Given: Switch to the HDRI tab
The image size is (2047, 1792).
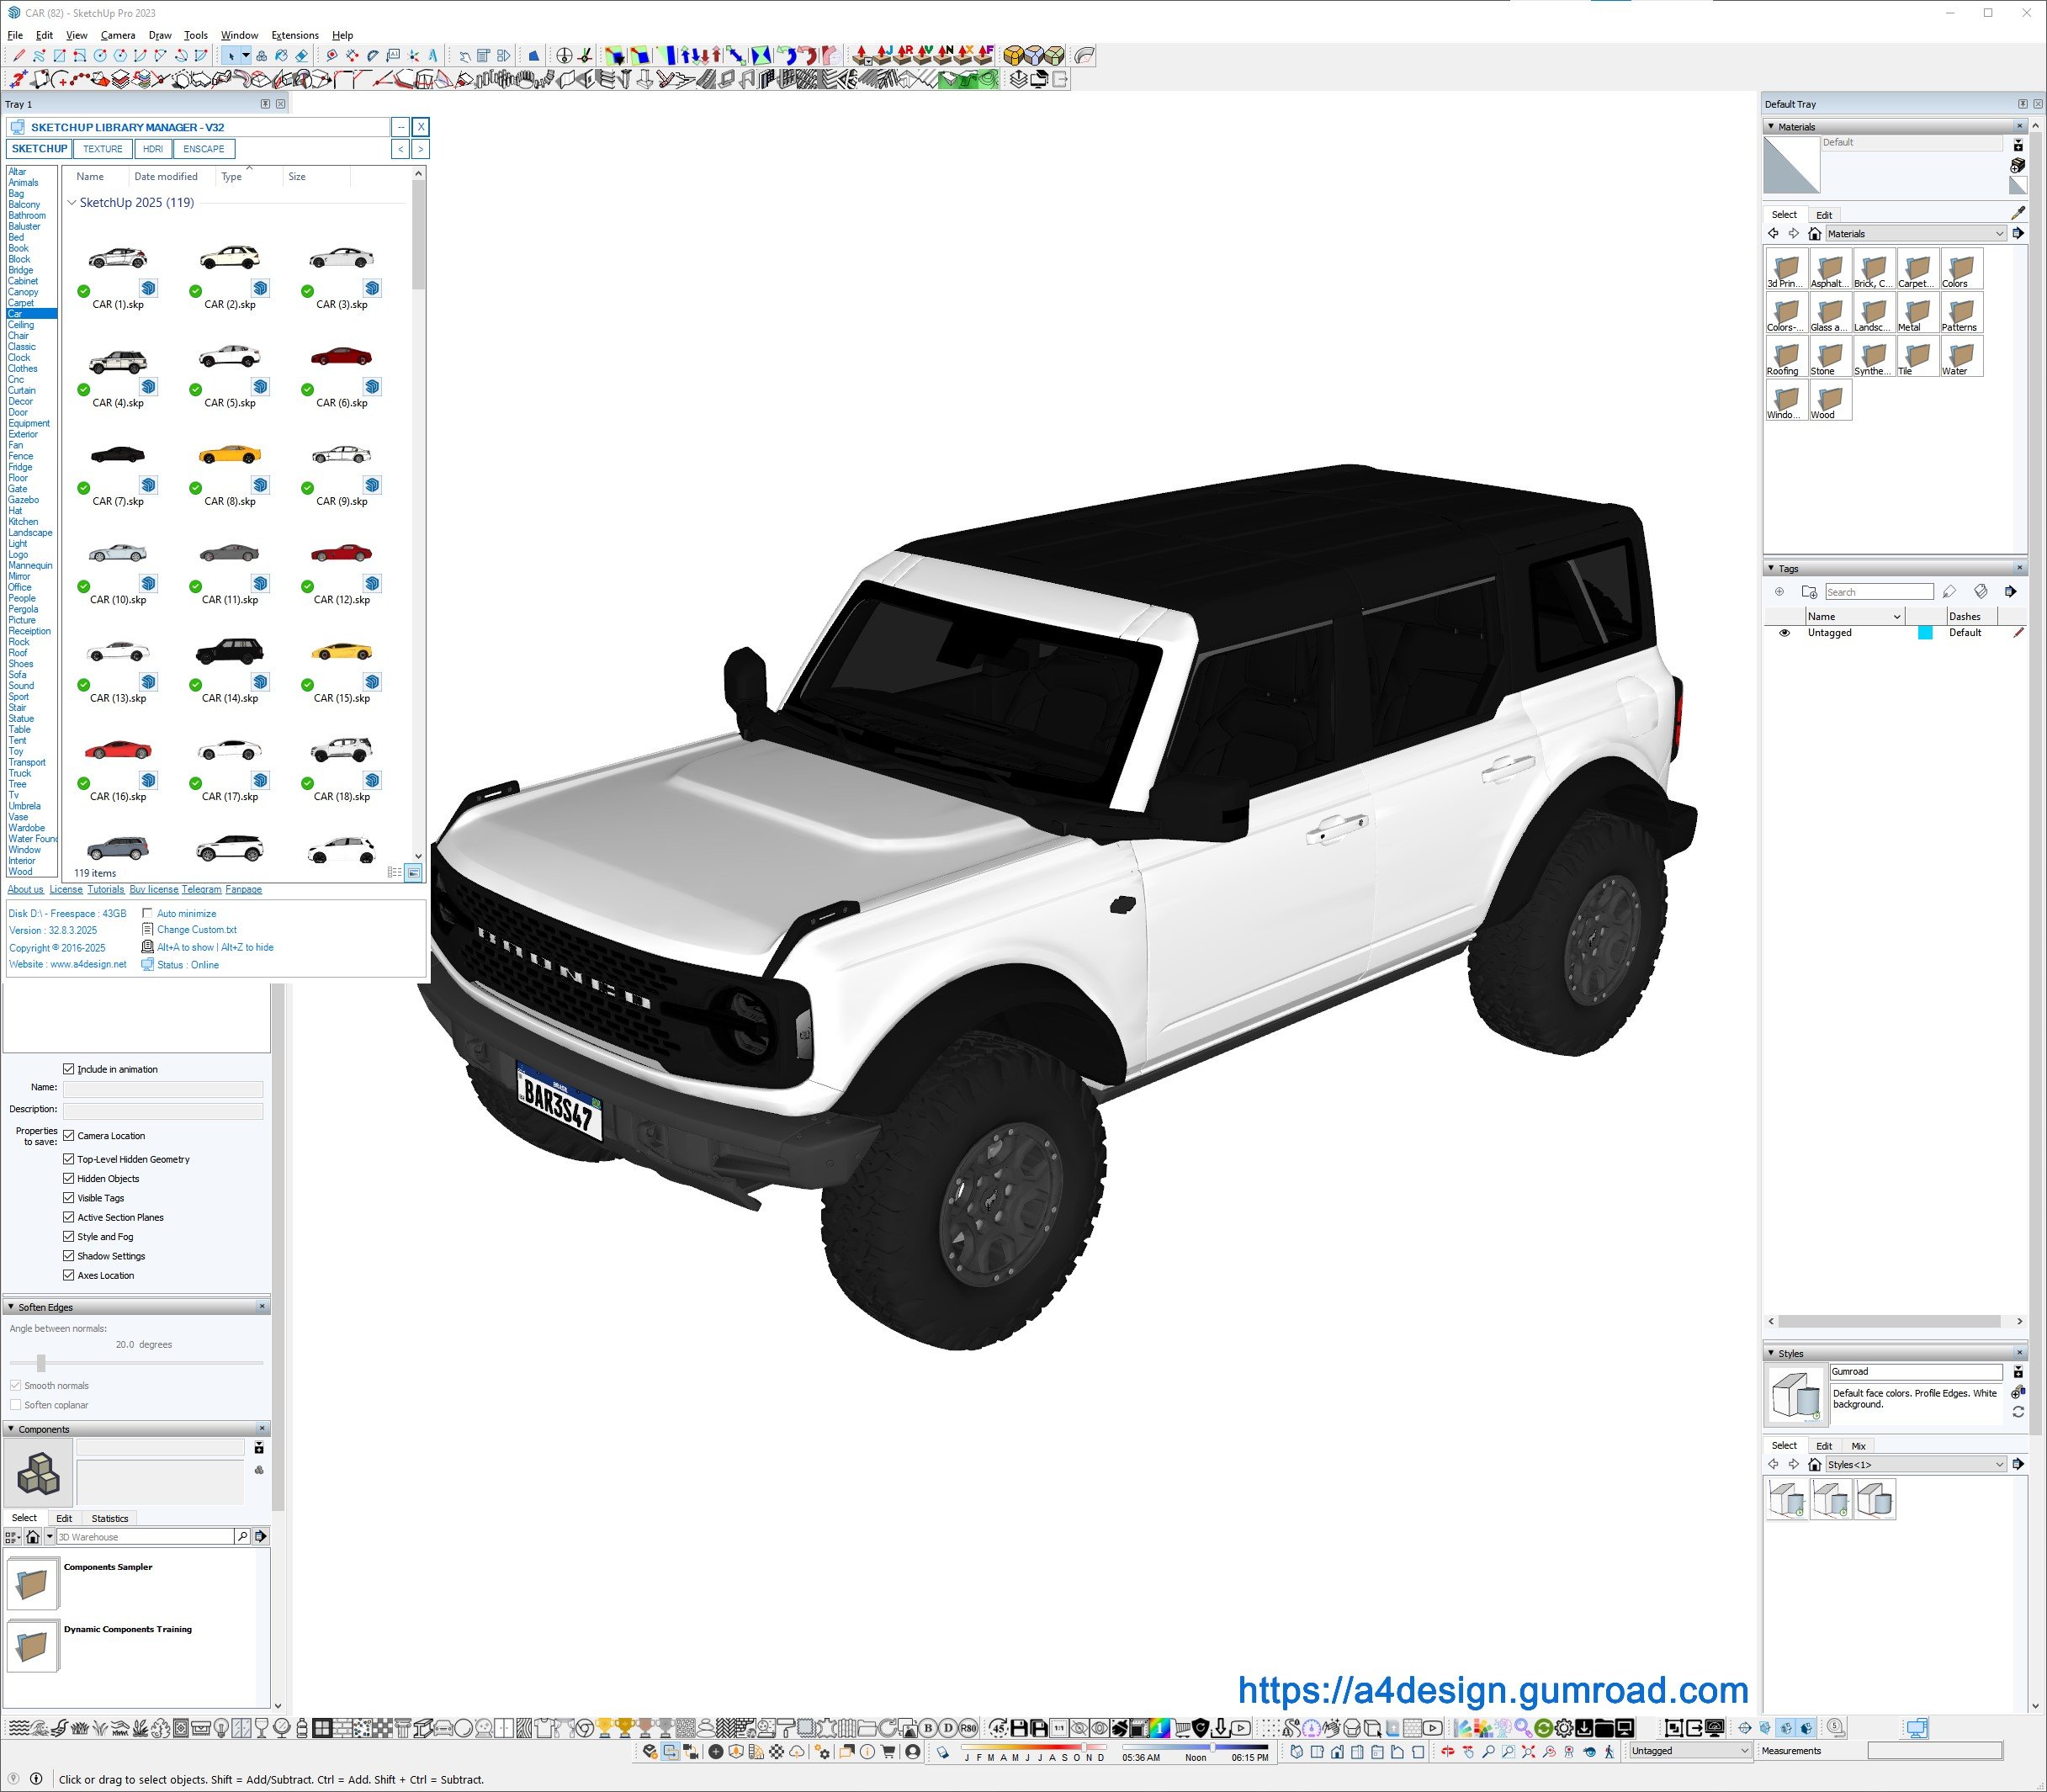Looking at the screenshot, I should [x=153, y=149].
